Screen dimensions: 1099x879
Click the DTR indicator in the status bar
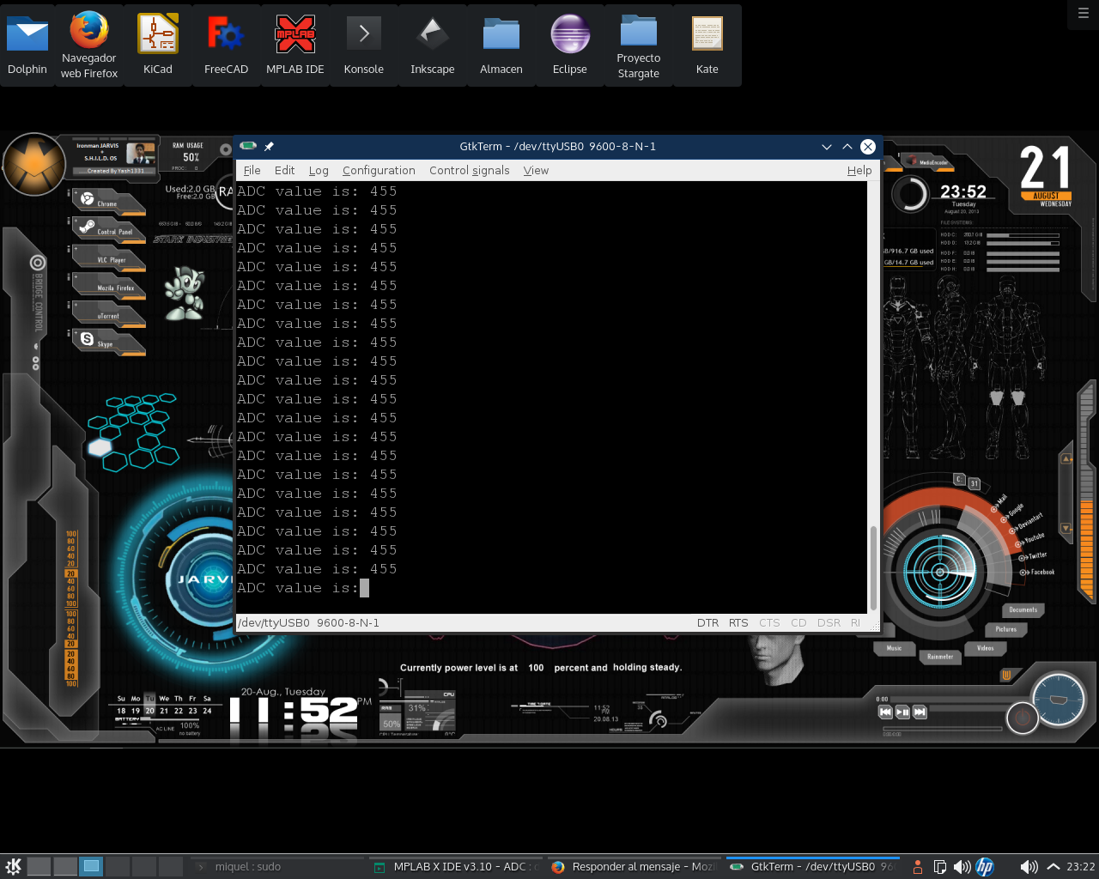tap(708, 623)
